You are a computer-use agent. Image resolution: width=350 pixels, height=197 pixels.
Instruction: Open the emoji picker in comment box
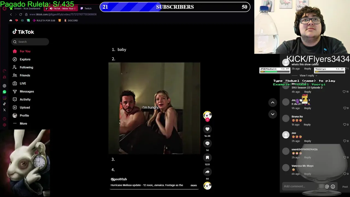coord(333,187)
